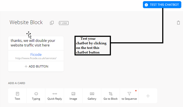
Task: Click the ficode.co.uk/services URL text
Action: [36, 58]
